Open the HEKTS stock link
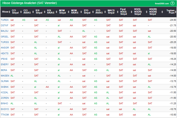Viewport: 177px width, 118px height. coord(5,53)
